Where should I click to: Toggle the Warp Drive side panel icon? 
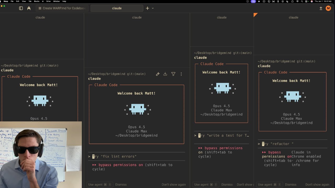tap(21, 8)
